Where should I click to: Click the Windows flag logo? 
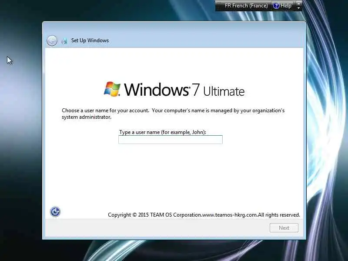click(x=112, y=89)
